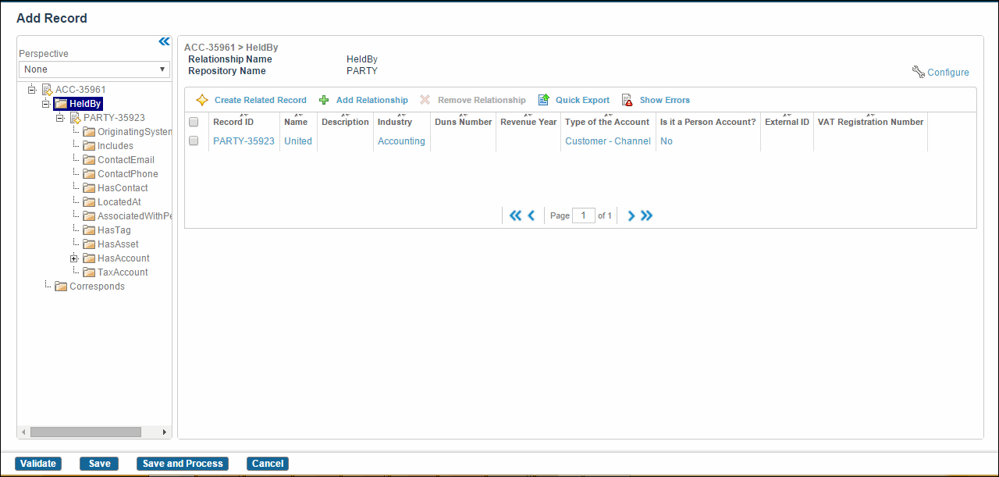Image resolution: width=999 pixels, height=477 pixels.
Task: Click the Create Related Record label
Action: coord(261,100)
